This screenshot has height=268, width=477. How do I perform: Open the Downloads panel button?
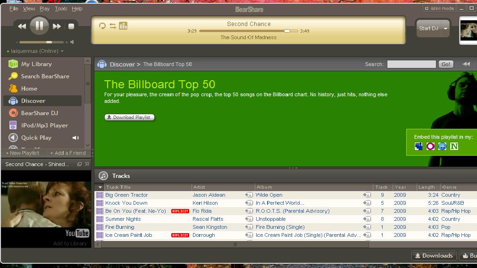pyautogui.click(x=434, y=256)
